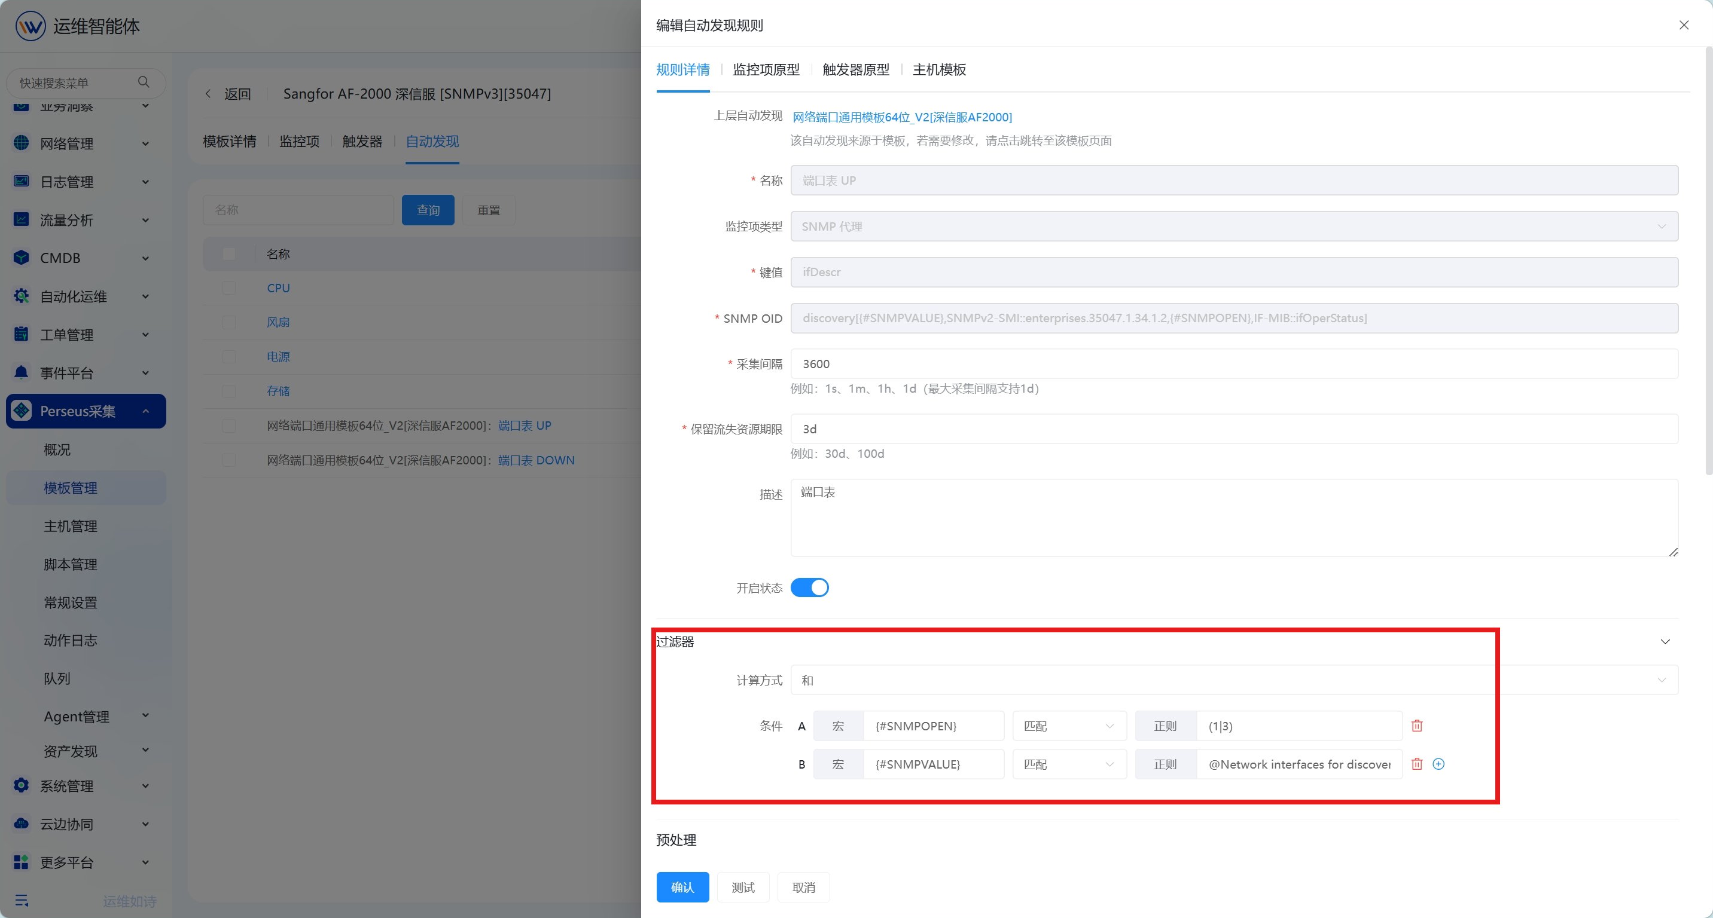Viewport: 1713px width, 918px height.
Task: Open condition B 匹配 operator dropdown
Action: pyautogui.click(x=1069, y=764)
